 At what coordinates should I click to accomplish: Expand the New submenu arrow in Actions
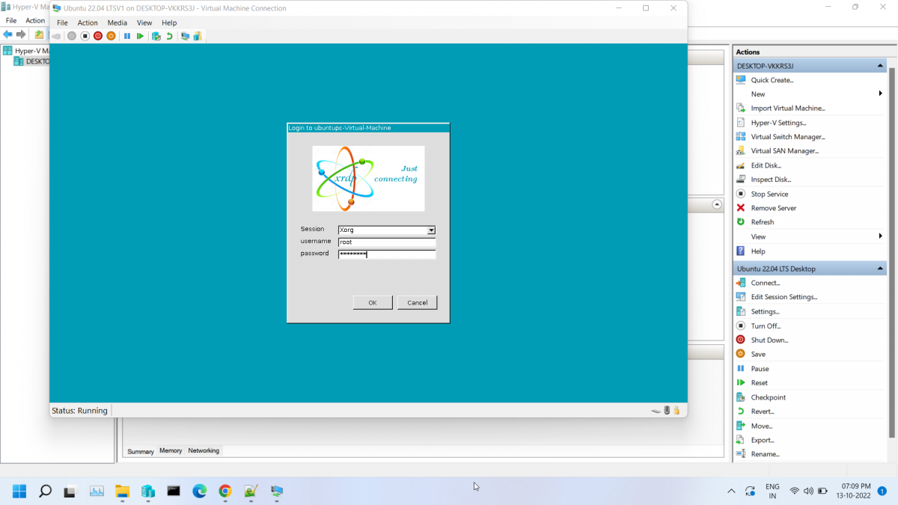pos(881,94)
